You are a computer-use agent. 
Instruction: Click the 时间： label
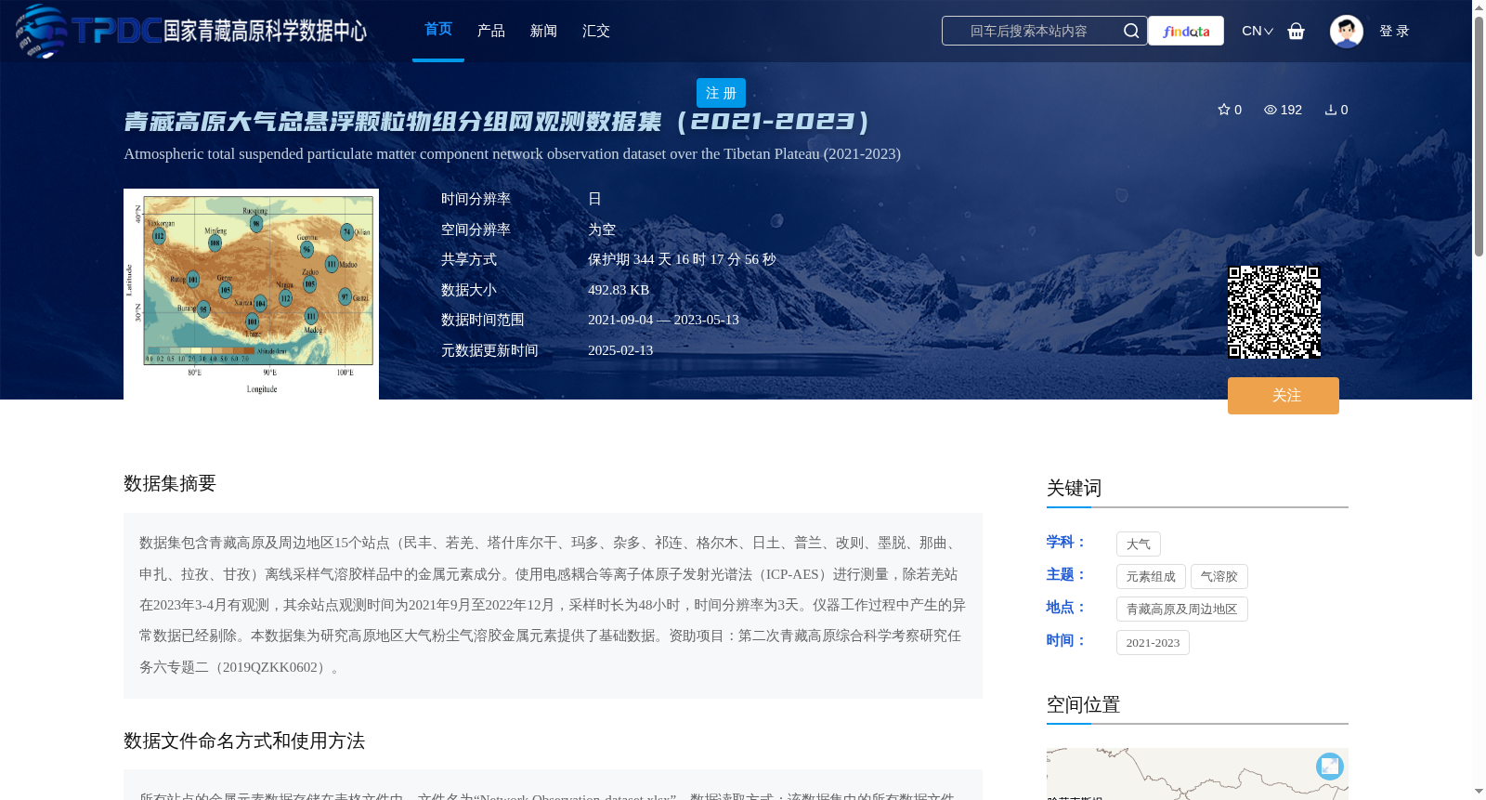point(1066,640)
